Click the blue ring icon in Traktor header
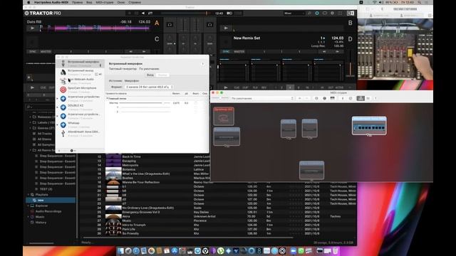This screenshot has height=256, width=456. coord(317,13)
